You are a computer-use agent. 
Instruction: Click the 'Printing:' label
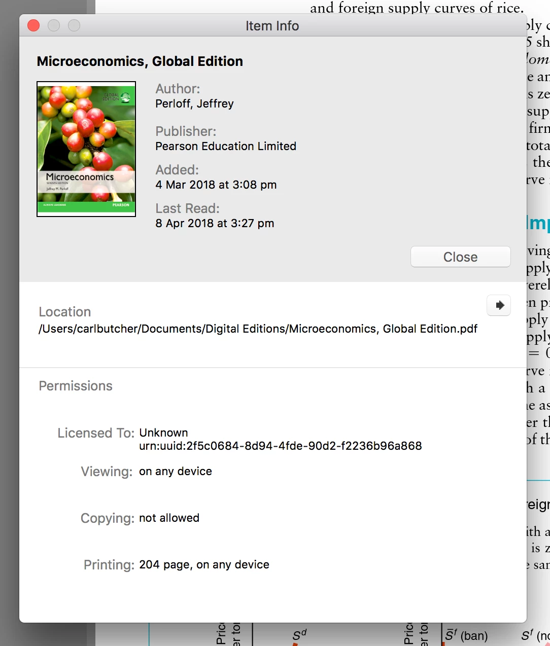(109, 565)
